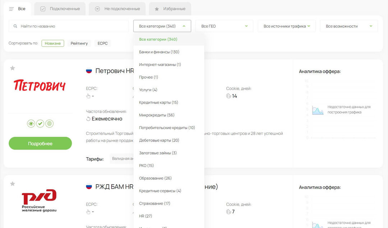The width and height of the screenshot is (388, 228).
Task: Click the green checkmark icon on Петрович card
Action: (40, 124)
